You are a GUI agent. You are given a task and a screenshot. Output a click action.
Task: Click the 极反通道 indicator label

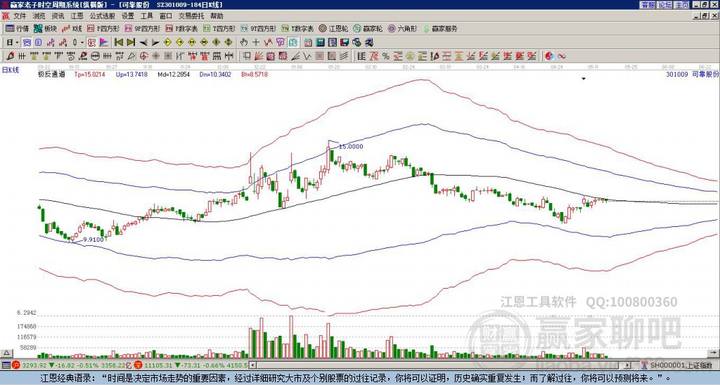point(51,74)
